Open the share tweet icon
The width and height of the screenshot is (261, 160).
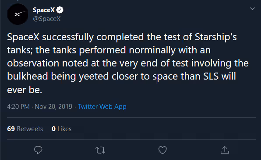(x=225, y=150)
